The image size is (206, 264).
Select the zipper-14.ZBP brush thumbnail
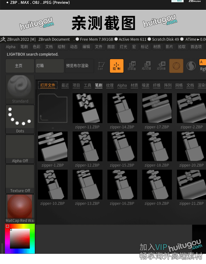(x=122, y=108)
